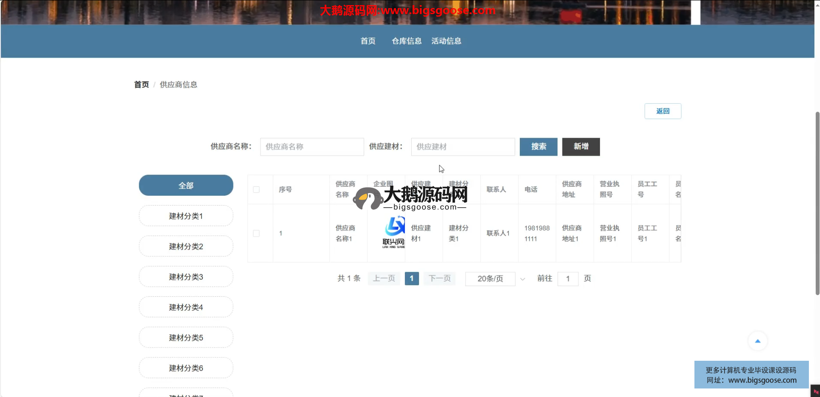Viewport: 820px width, 397px height.
Task: Select the 全部 category filter
Action: [186, 185]
